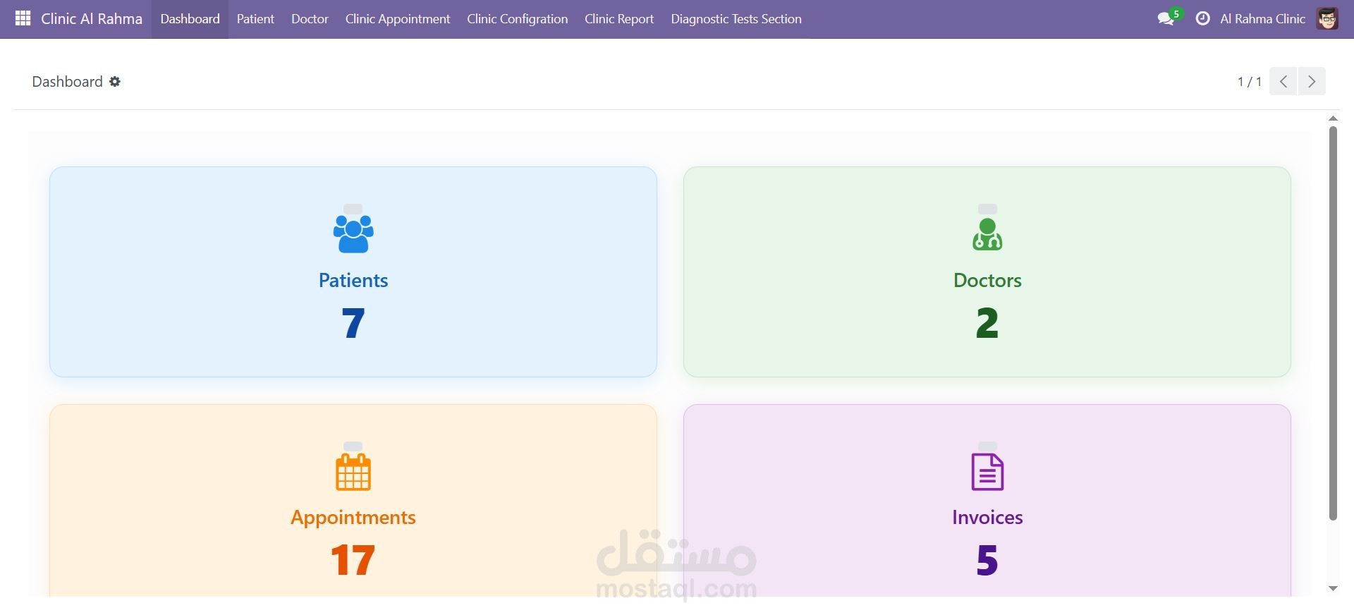Click the Appointments calendar icon
1354x615 pixels.
[353, 471]
